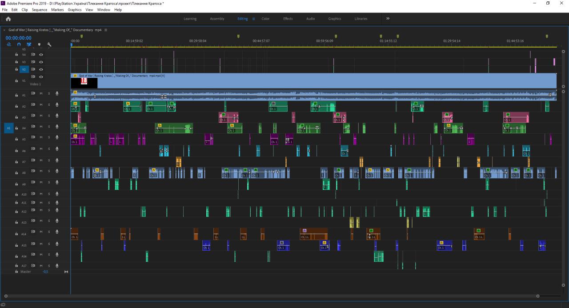Toggle sync lock on V1 track
Viewport: 569px width, 308px height.
[x=33, y=76]
